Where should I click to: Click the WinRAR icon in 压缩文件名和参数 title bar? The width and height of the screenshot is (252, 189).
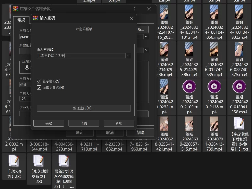tap(16, 9)
